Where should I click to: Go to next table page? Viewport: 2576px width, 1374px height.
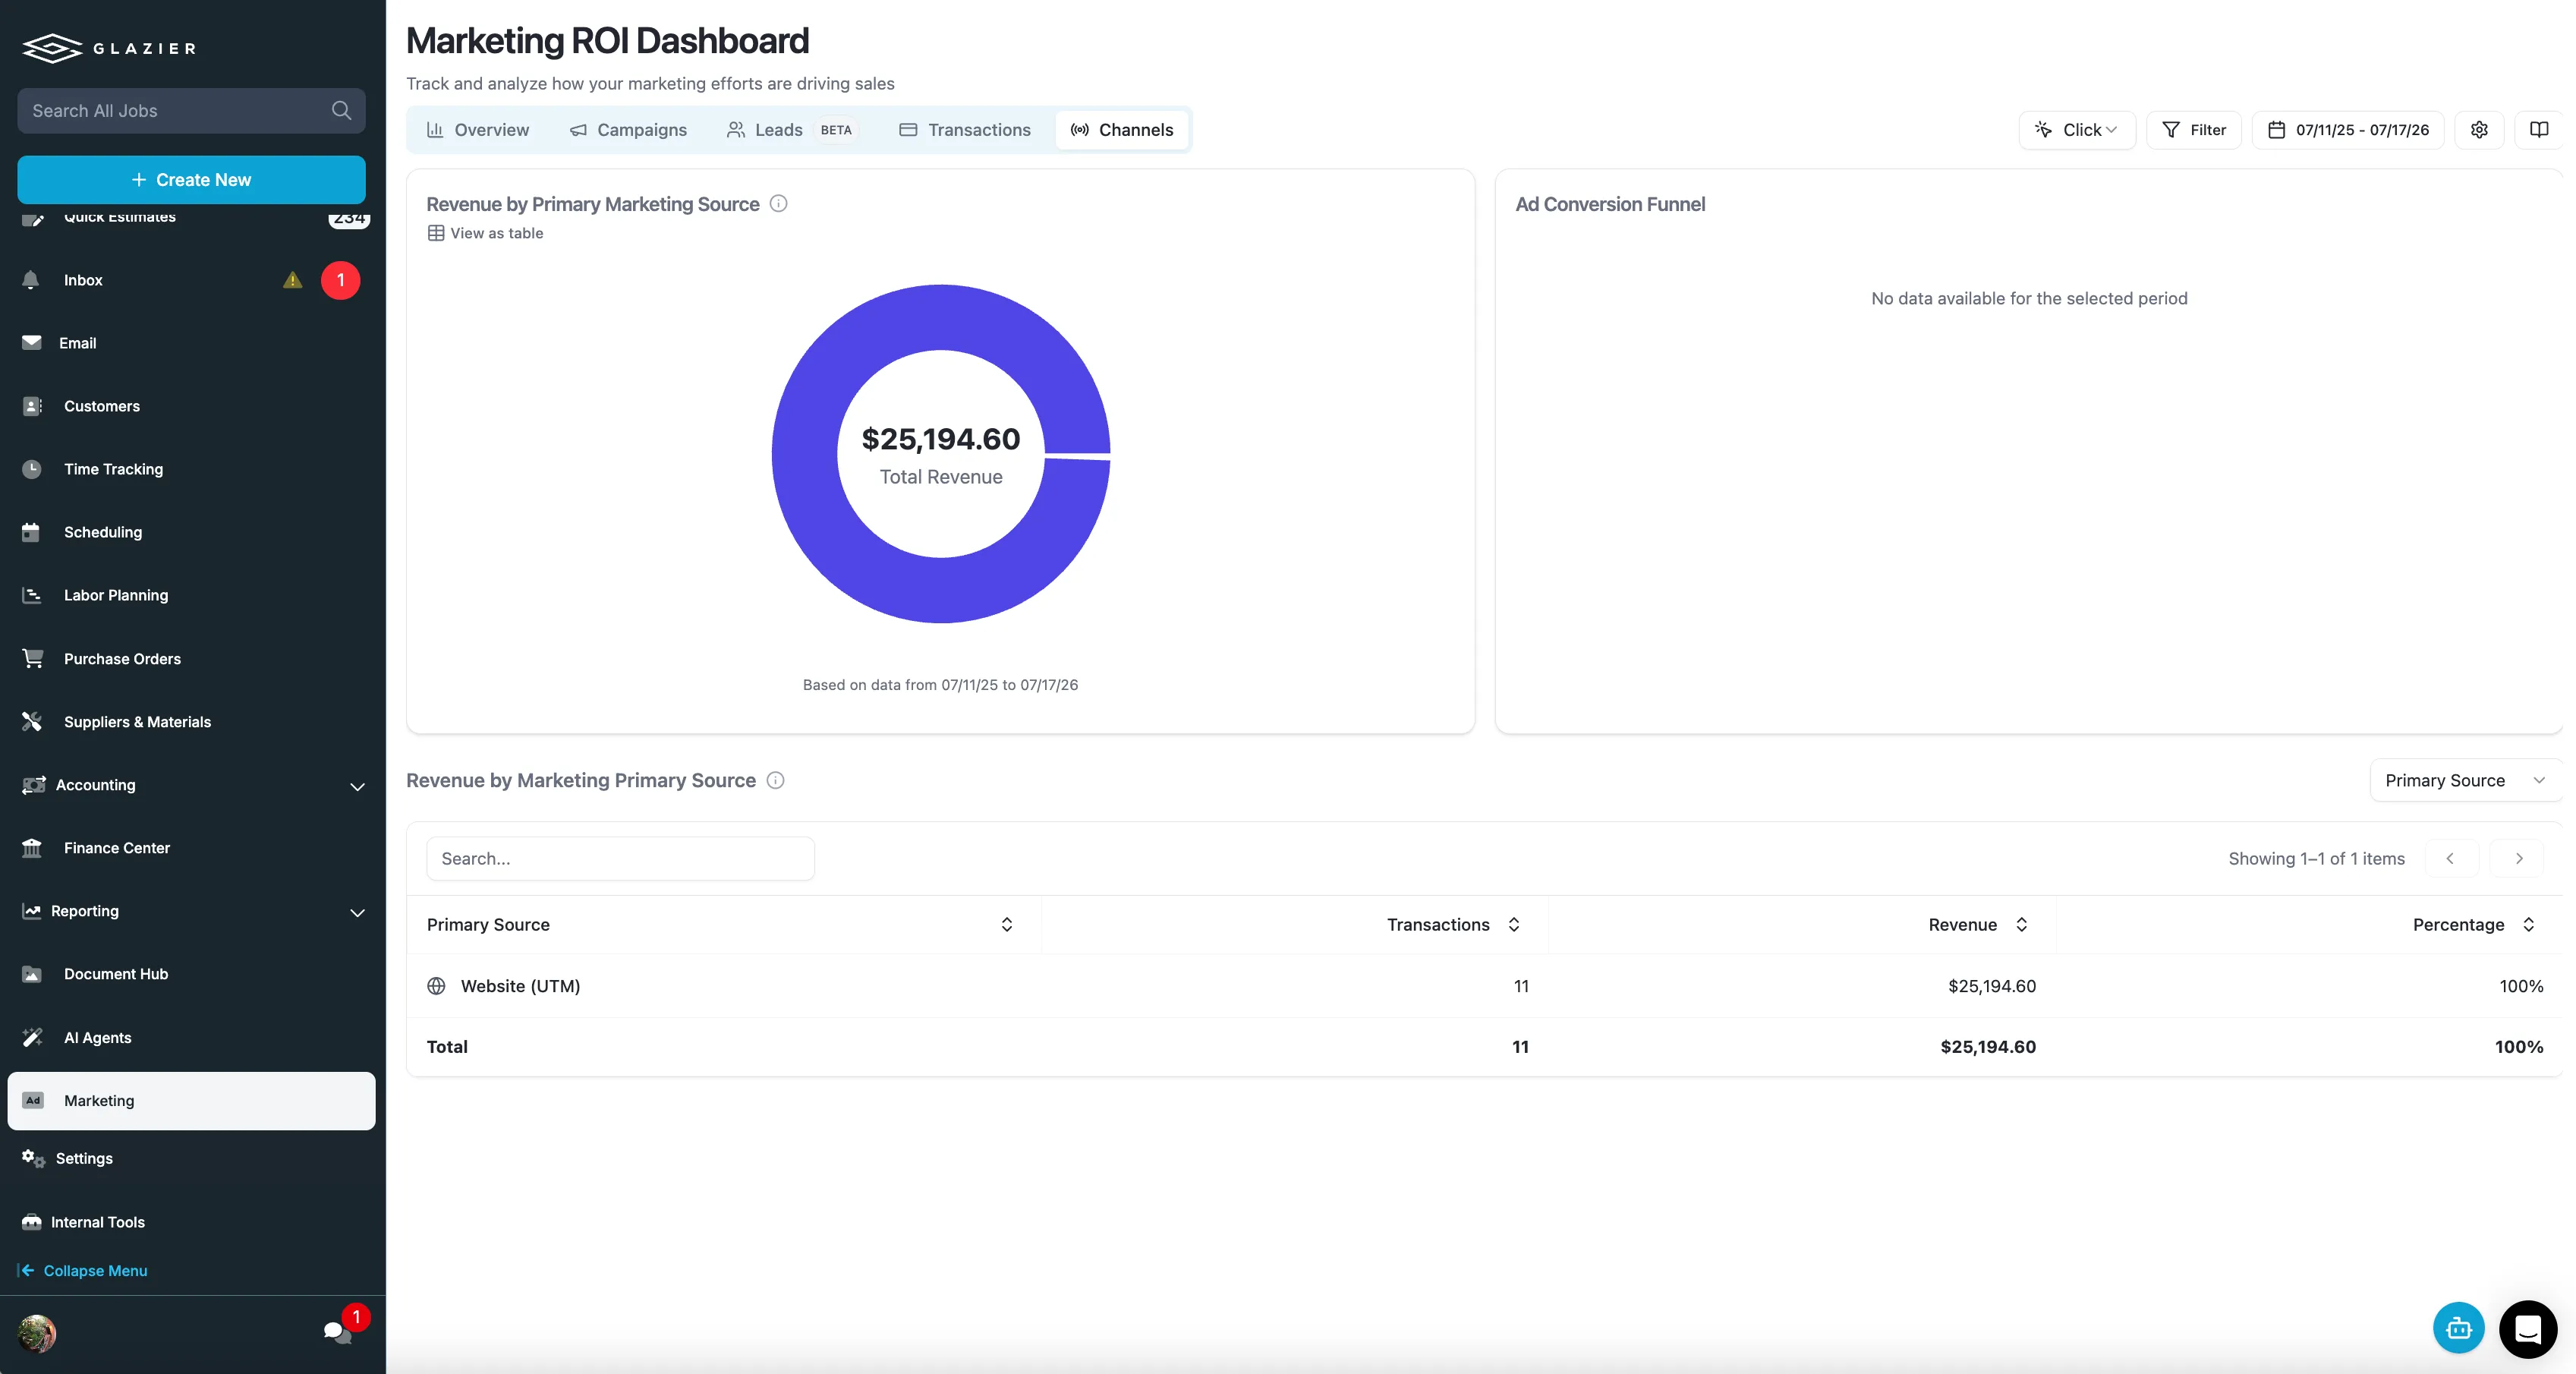tap(2518, 858)
